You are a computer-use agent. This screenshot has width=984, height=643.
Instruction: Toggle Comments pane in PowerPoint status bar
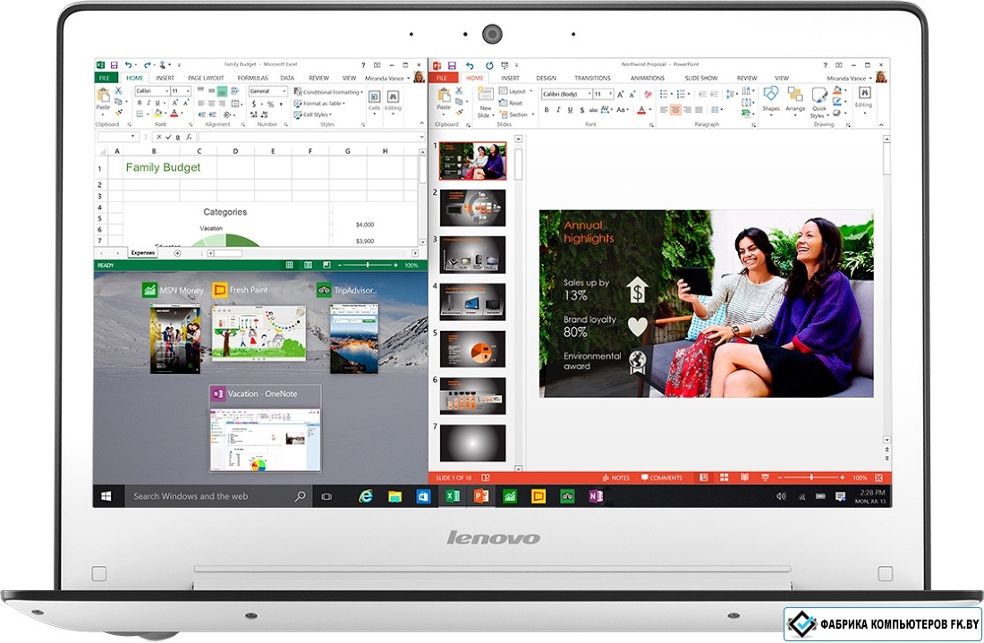(x=661, y=478)
